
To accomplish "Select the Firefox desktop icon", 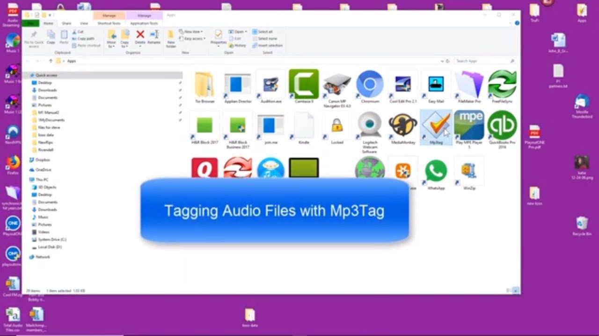I will click(x=13, y=165).
